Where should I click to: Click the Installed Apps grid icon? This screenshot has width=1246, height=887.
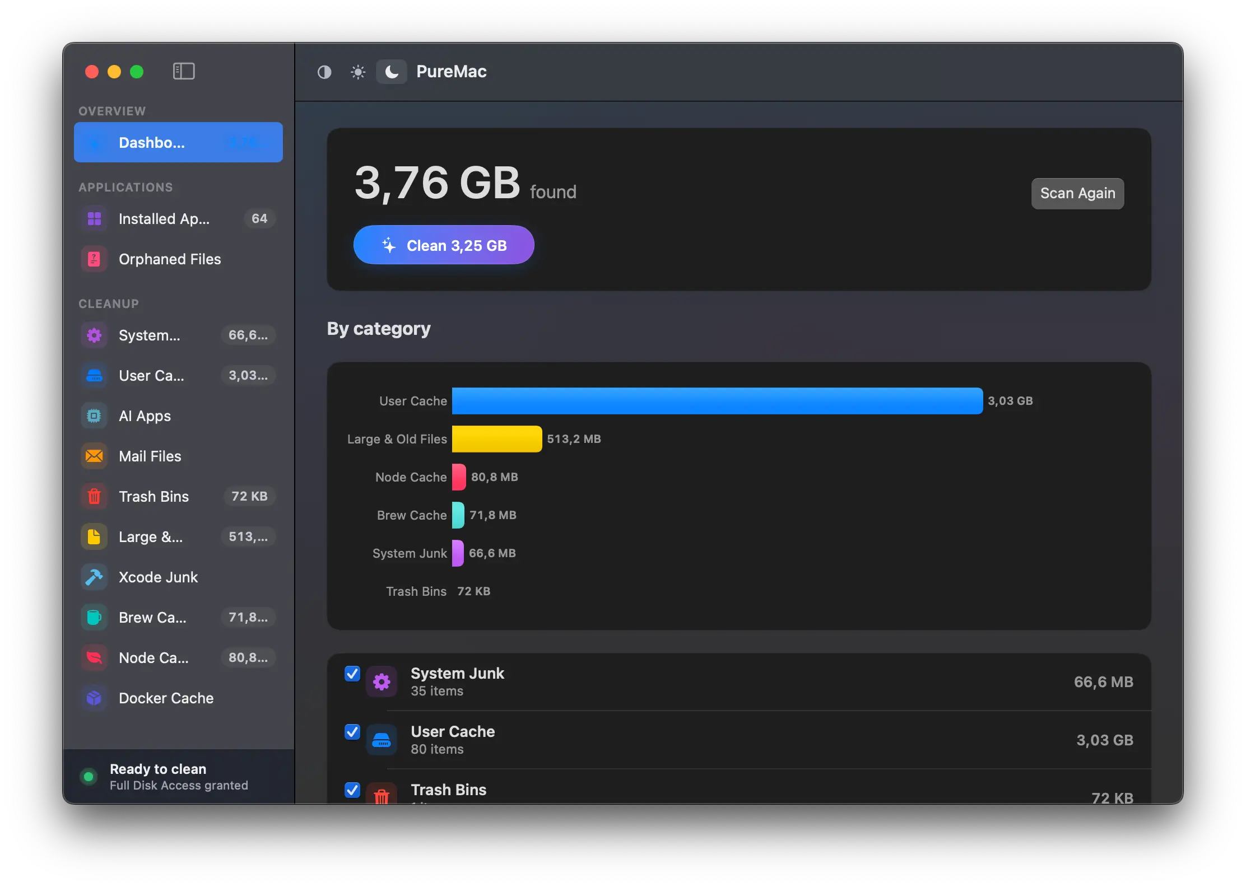point(94,218)
